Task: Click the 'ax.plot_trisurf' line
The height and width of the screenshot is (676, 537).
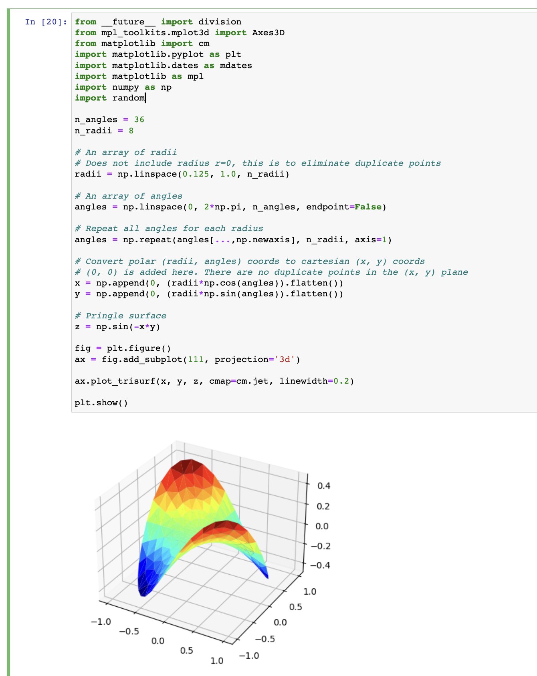Action: pyautogui.click(x=214, y=381)
